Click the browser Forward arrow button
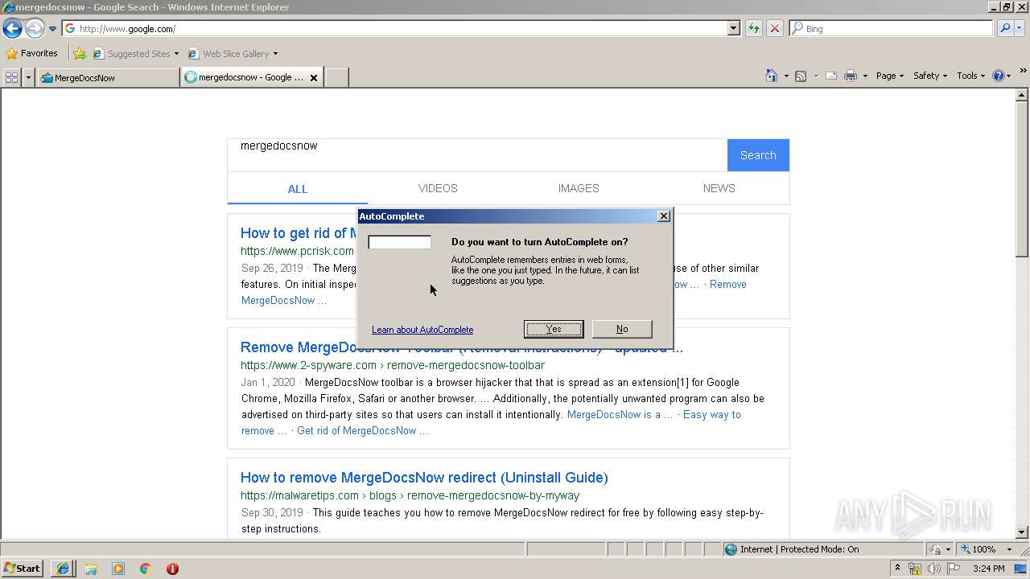 click(x=34, y=29)
